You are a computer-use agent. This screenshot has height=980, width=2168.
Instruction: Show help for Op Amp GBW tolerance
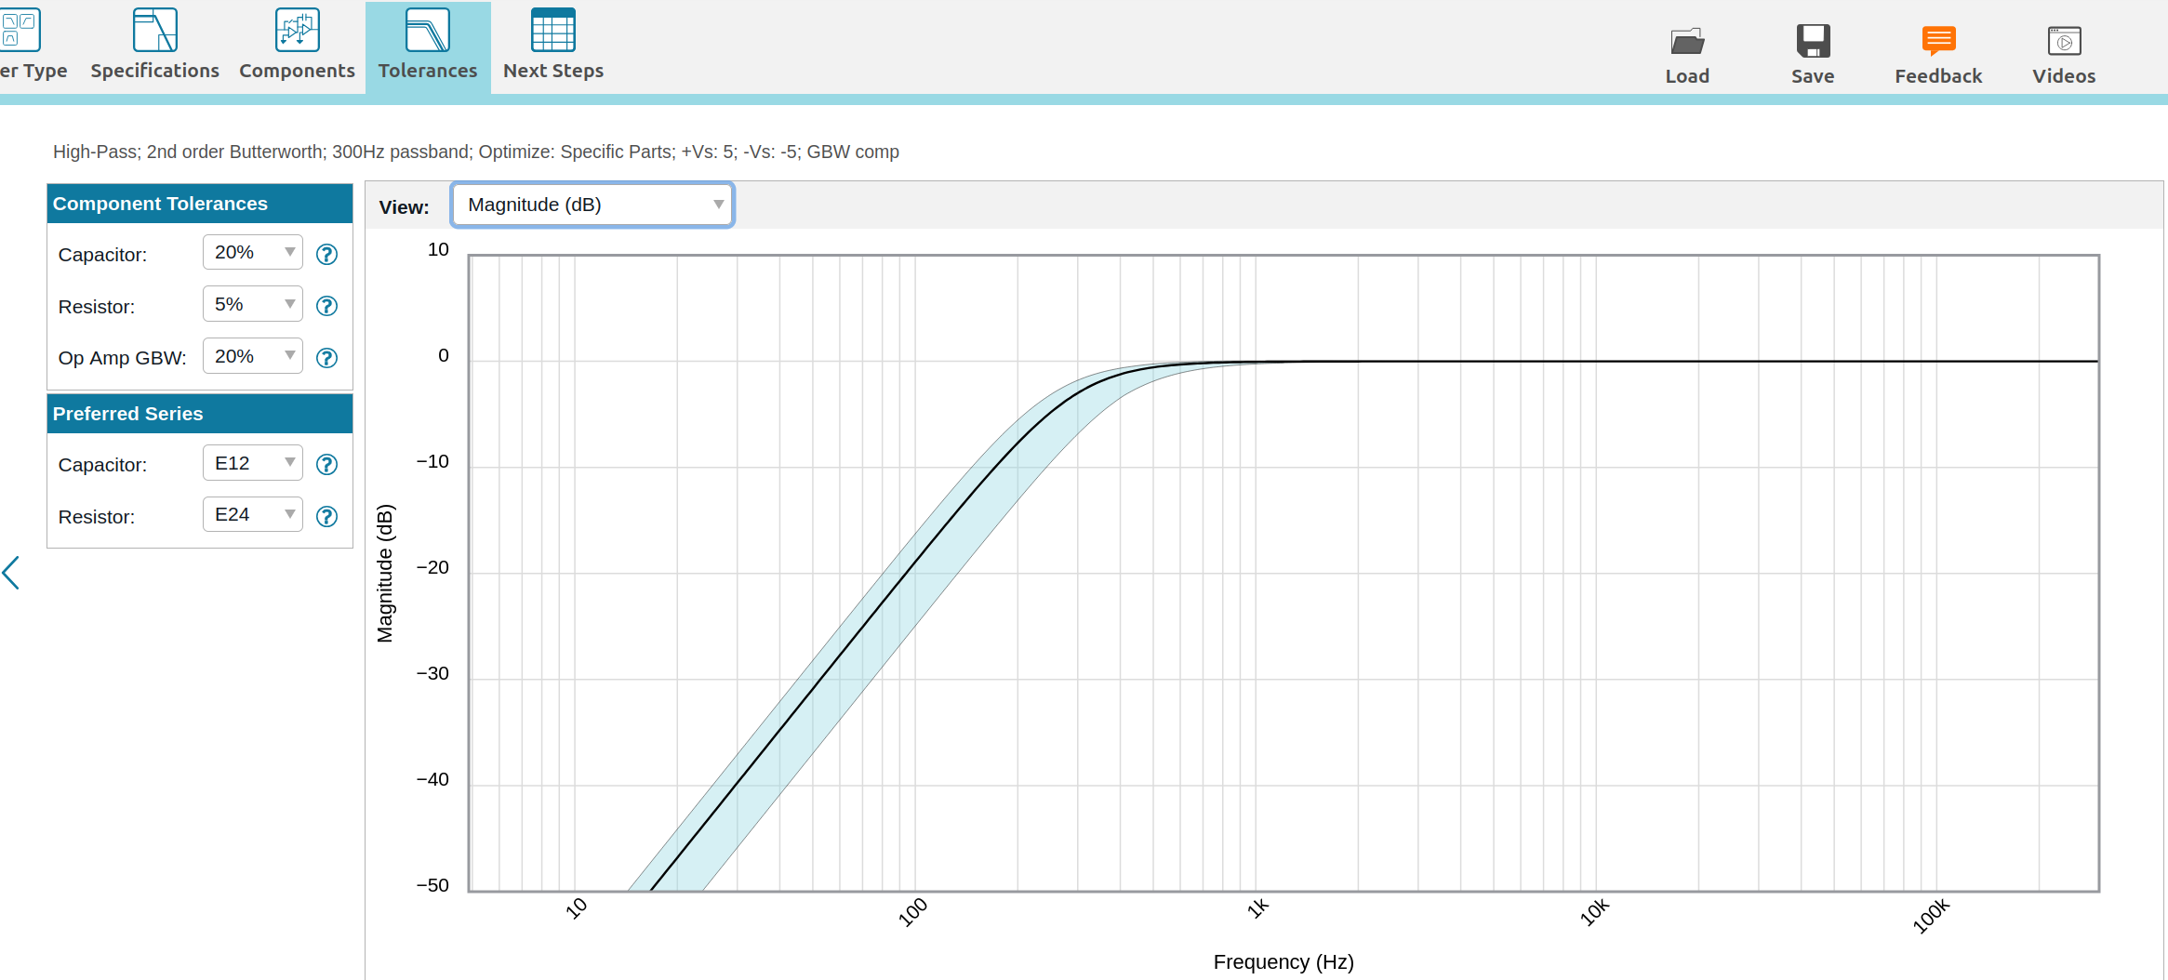pyautogui.click(x=326, y=358)
